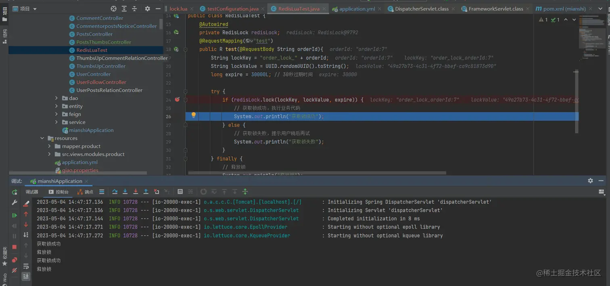Hide the project panel with minus icon

158,8
